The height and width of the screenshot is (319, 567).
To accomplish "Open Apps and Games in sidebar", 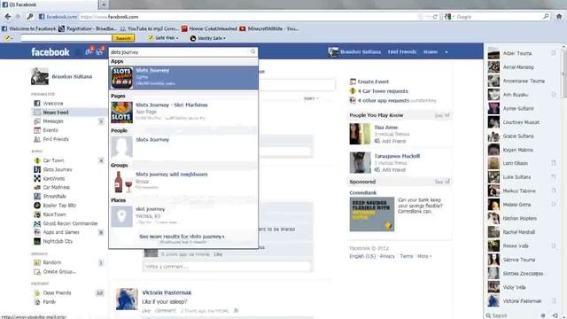I will (x=61, y=232).
